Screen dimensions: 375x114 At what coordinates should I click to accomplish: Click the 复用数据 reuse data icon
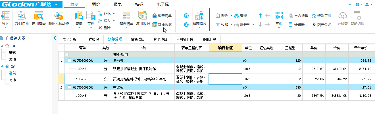tap(143, 16)
